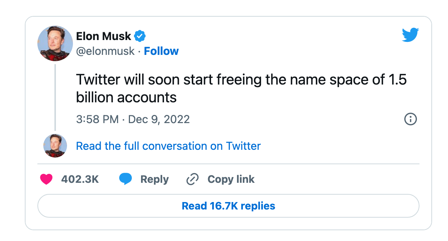Click the vertical thread connector line

[x=55, y=97]
